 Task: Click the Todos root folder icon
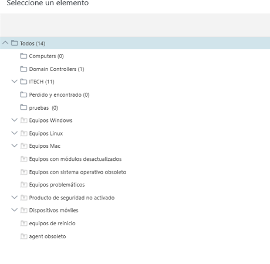pos(15,43)
